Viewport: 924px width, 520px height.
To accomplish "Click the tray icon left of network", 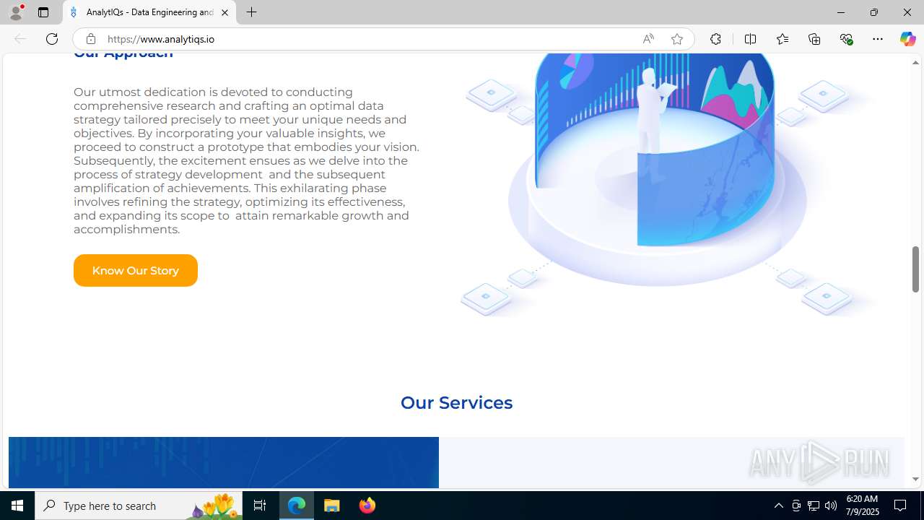I will (796, 506).
